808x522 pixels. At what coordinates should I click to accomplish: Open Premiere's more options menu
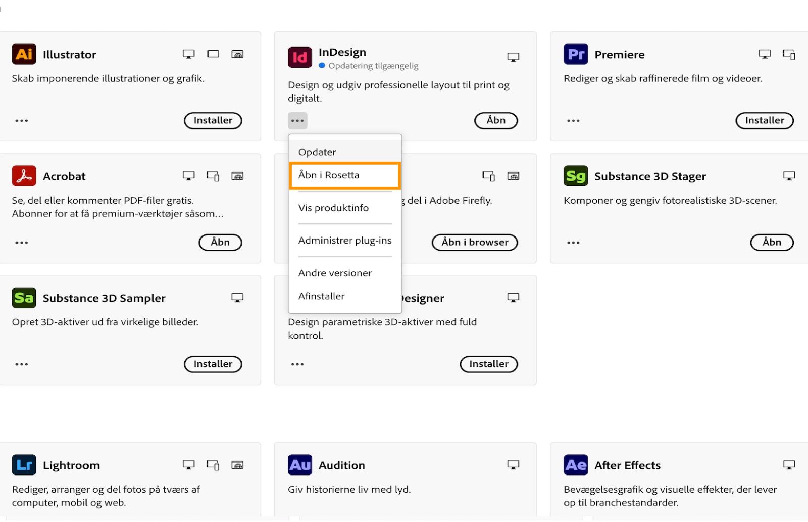coord(573,121)
